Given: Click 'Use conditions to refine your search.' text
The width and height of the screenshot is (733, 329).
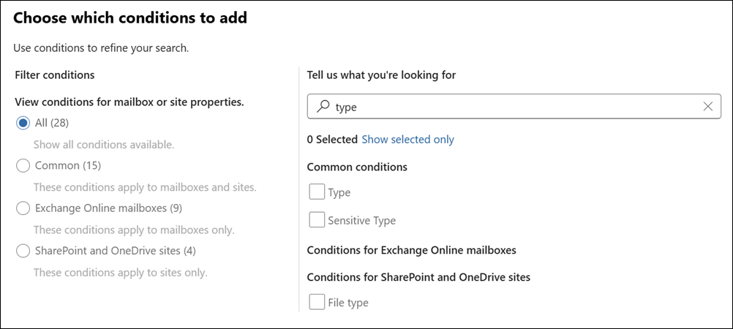Looking at the screenshot, I should (x=101, y=48).
